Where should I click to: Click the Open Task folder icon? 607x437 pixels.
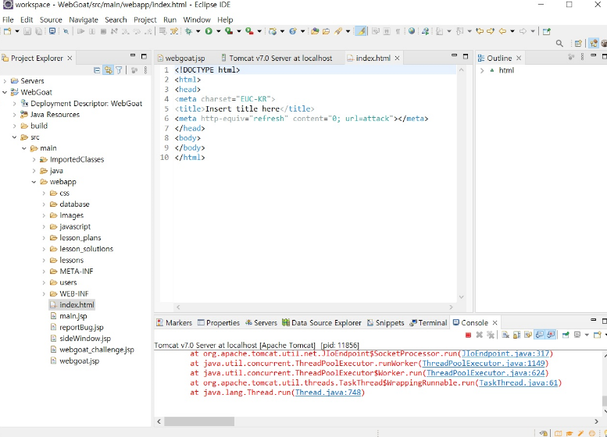326,31
